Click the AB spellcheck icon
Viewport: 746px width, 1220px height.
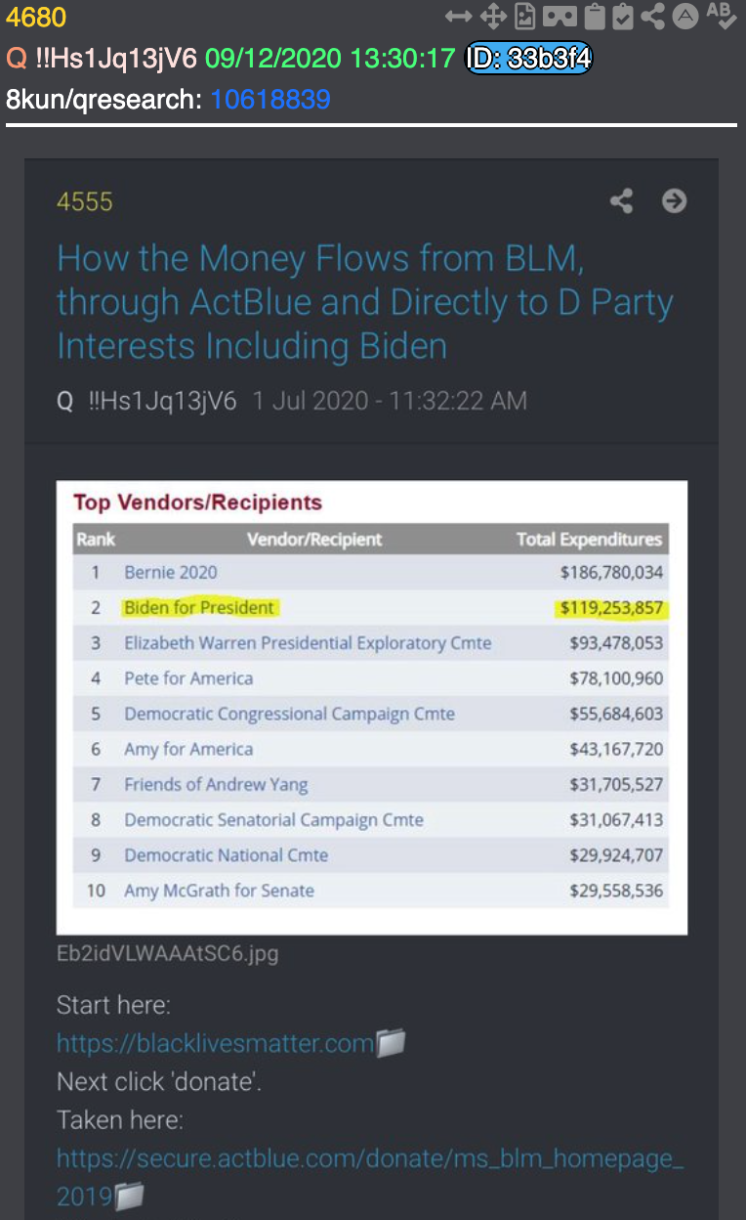pyautogui.click(x=721, y=15)
